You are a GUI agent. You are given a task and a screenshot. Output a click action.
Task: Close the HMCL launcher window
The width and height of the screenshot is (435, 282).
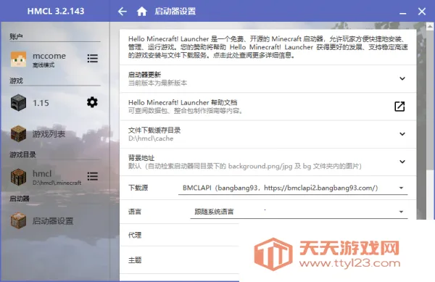point(422,12)
